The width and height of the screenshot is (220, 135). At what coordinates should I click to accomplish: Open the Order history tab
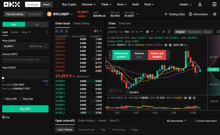click(x=87, y=121)
